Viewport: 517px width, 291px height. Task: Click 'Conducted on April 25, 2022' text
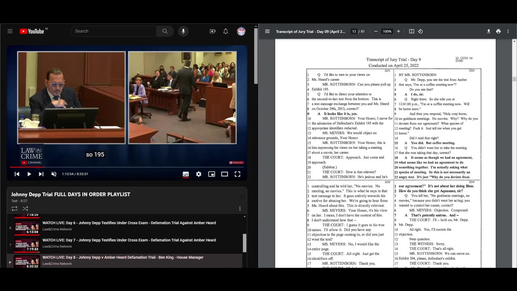coord(393,65)
